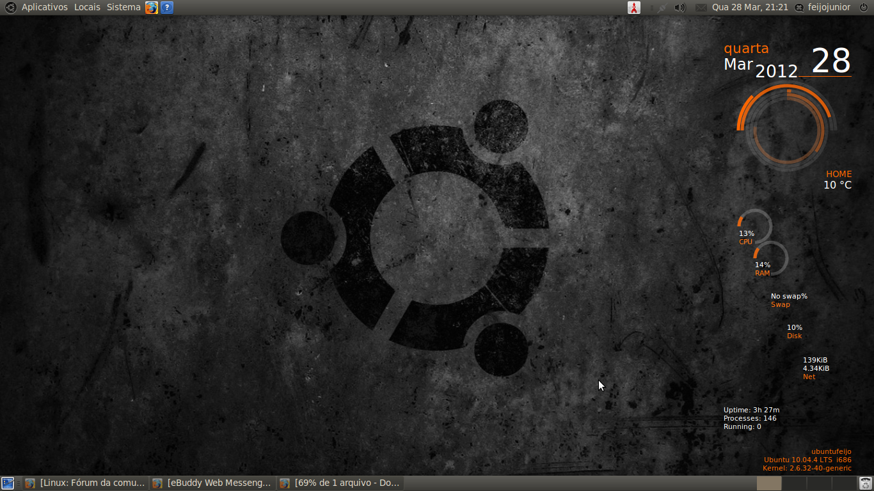Open the calendar from the date and time
The width and height of the screenshot is (874, 491).
click(x=750, y=8)
